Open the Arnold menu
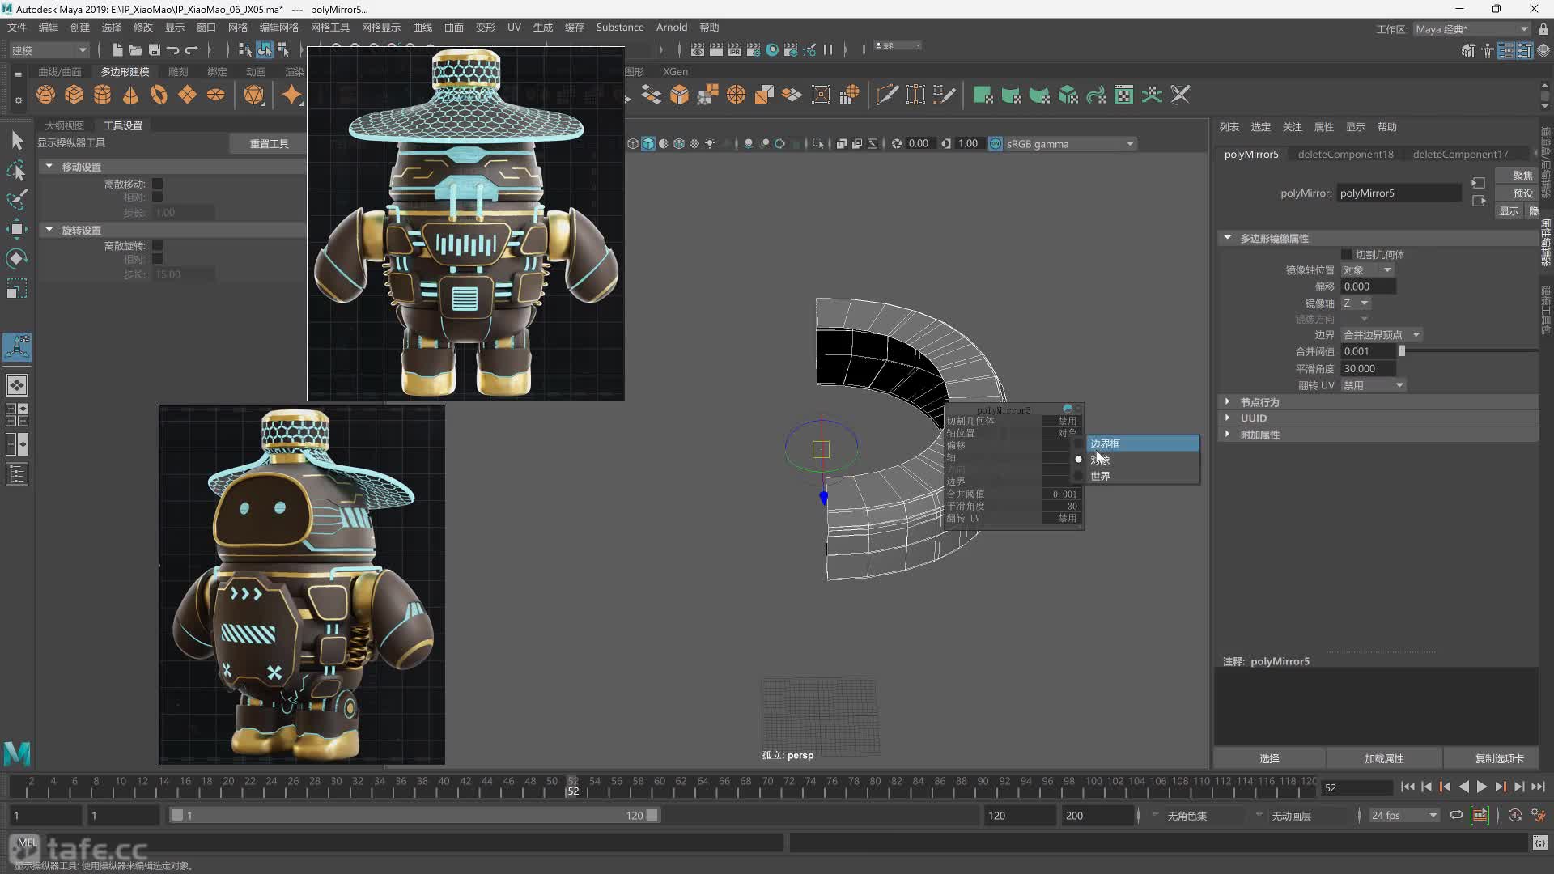Viewport: 1554px width, 874px height. pyautogui.click(x=672, y=28)
